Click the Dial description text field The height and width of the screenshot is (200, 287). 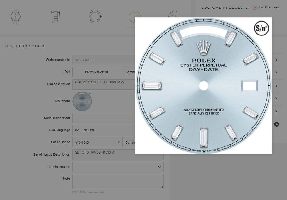pos(104,84)
